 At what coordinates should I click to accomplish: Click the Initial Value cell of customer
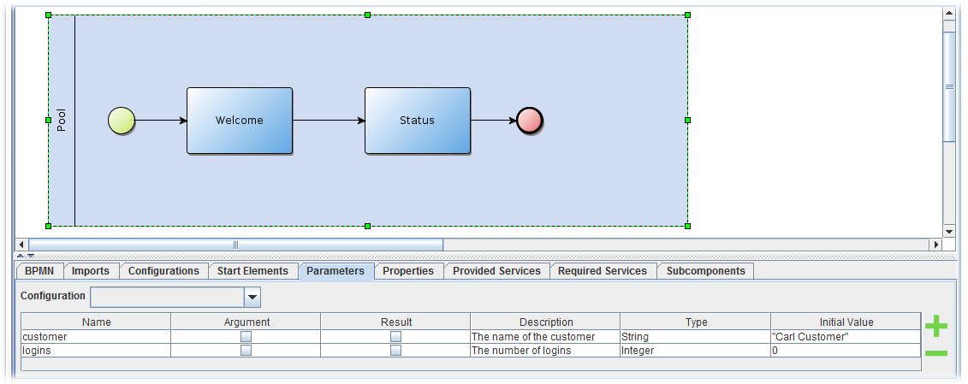point(846,337)
